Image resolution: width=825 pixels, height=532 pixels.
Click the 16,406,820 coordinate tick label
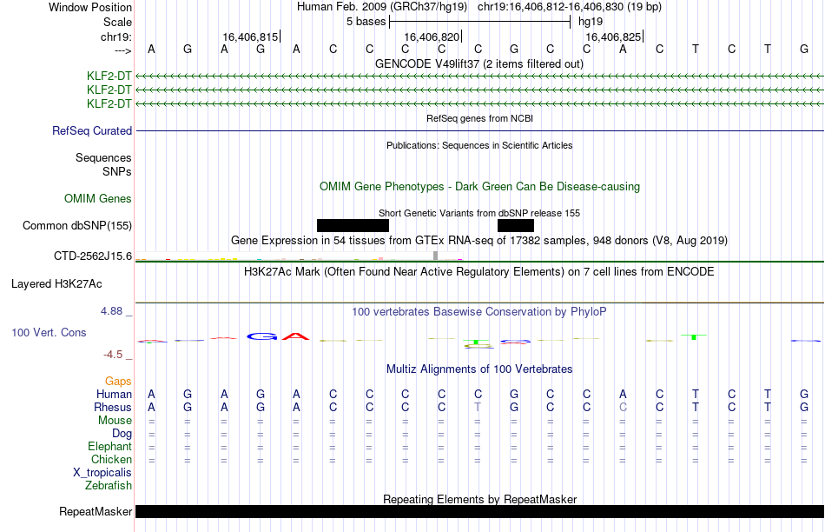click(432, 37)
